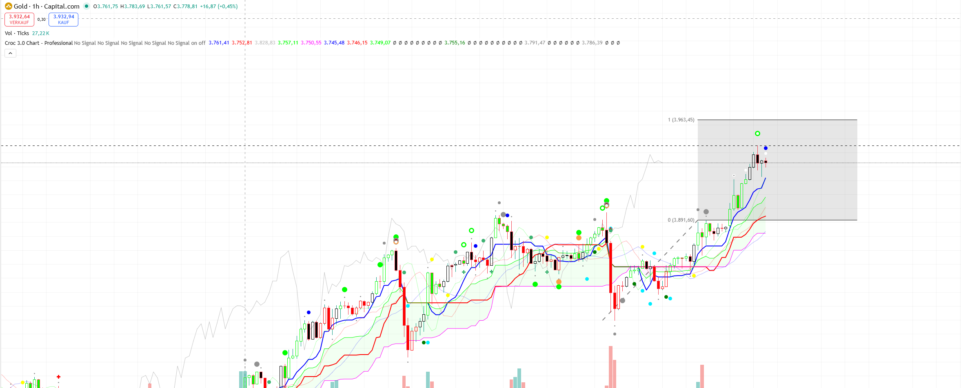Select Croc 3.0 Chart Professional indicator legend
This screenshot has height=388, width=961.
[x=38, y=43]
